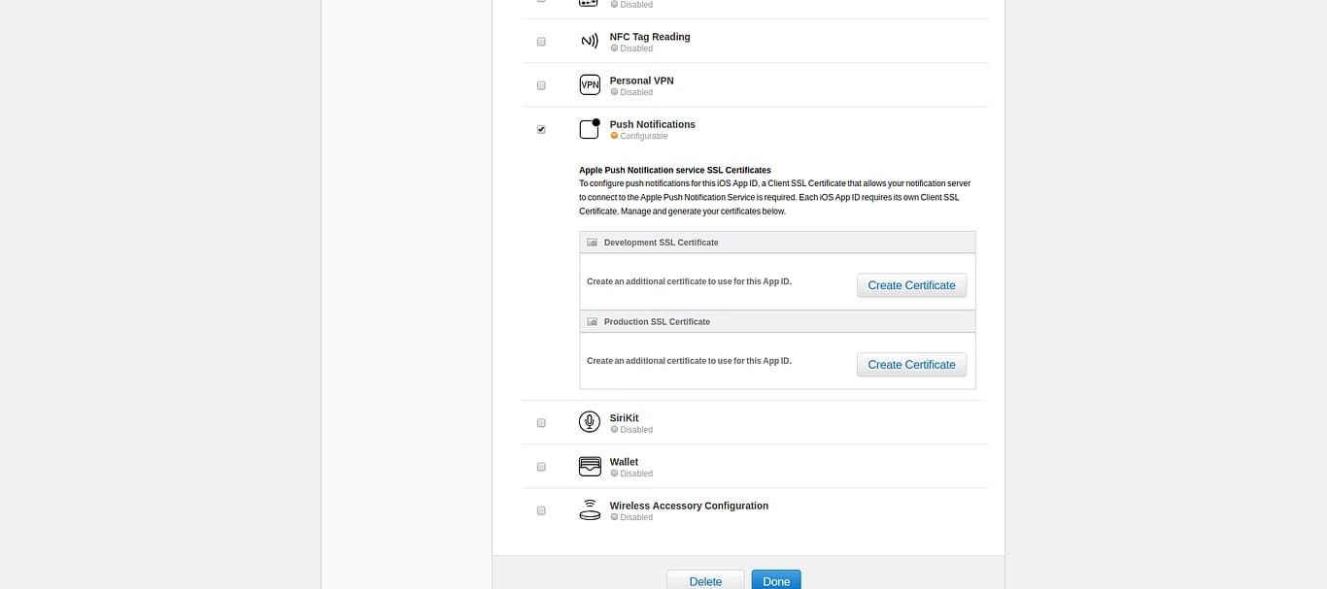Enable the Personal VPN capability checkbox
This screenshot has width=1327, height=589.
[x=541, y=85]
